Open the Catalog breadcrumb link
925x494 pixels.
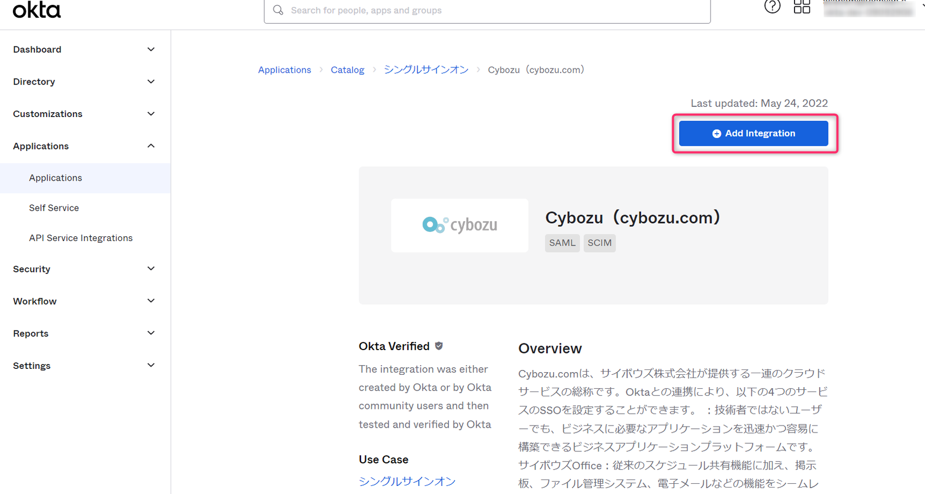(347, 70)
